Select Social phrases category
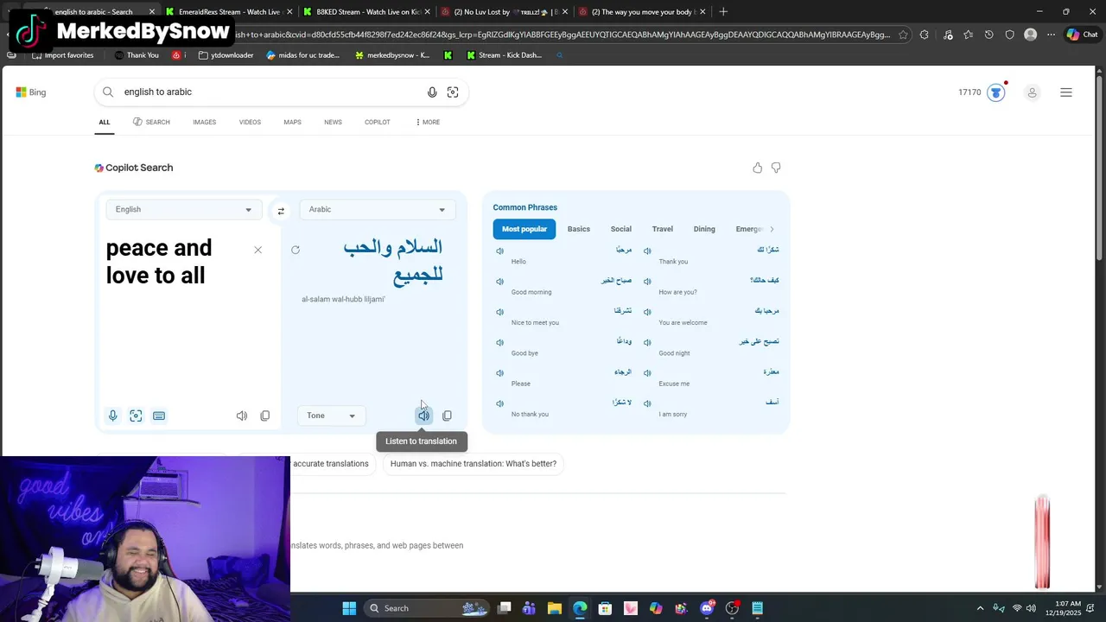 tap(621, 229)
